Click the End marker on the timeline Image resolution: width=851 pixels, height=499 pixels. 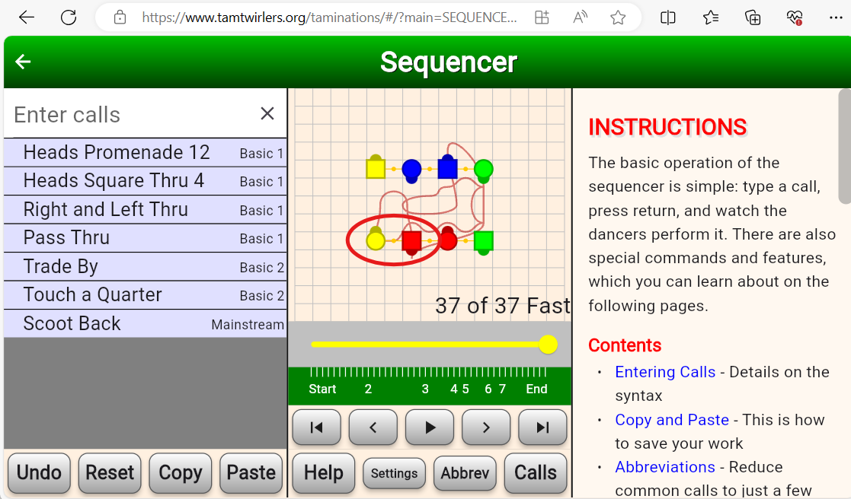[536, 389]
